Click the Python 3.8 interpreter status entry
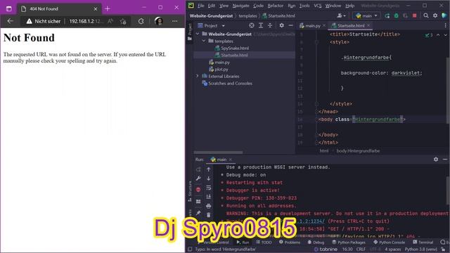450x253 pixels. [x=421, y=249]
